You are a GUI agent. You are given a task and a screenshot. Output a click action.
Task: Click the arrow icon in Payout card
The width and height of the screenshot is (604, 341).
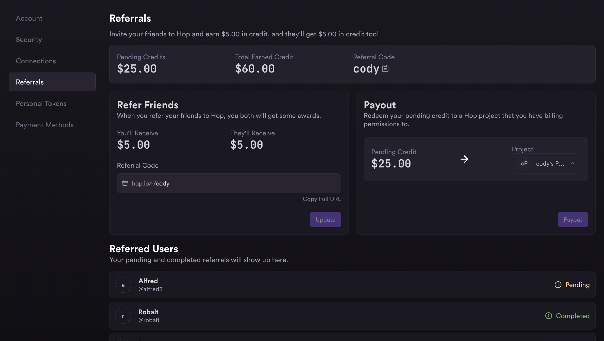(464, 159)
